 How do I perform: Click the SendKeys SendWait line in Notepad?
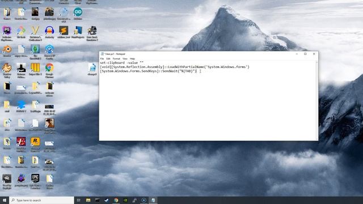pos(148,71)
